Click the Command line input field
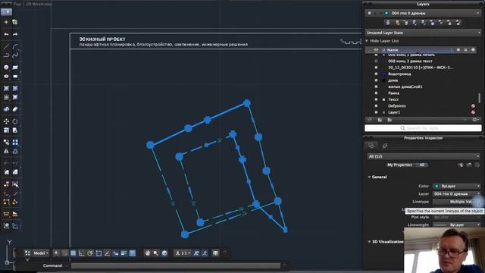Image resolution: width=485 pixels, height=273 pixels. point(176,265)
